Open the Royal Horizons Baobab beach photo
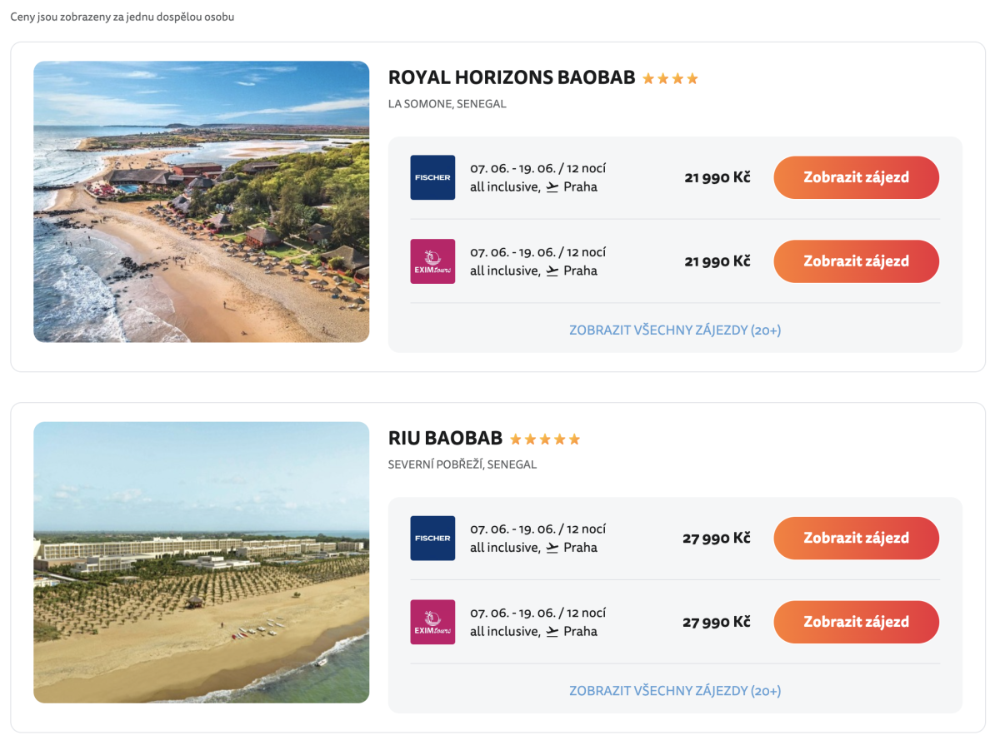Image resolution: width=1000 pixels, height=740 pixels. click(x=201, y=201)
